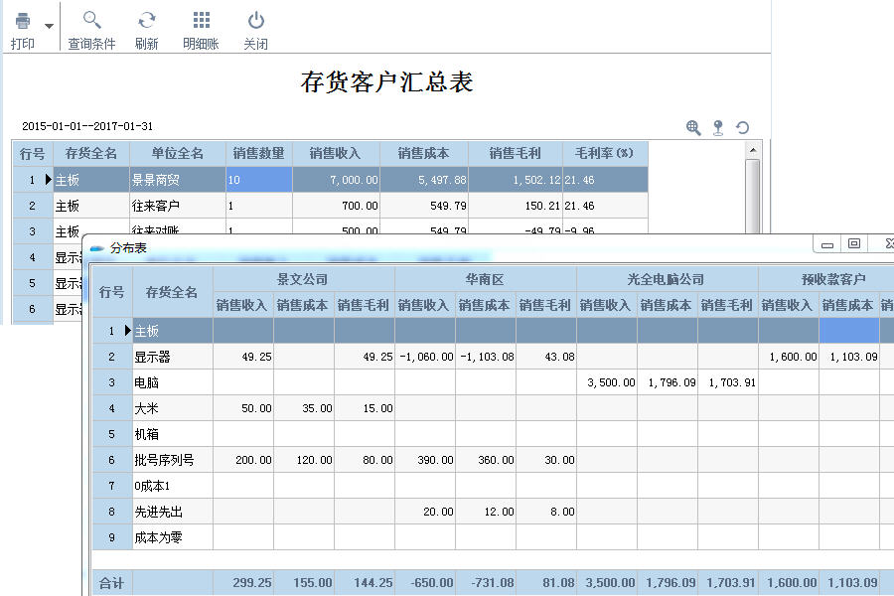The width and height of the screenshot is (894, 596).
Task: Click the 销售数量 column header
Action: [259, 153]
